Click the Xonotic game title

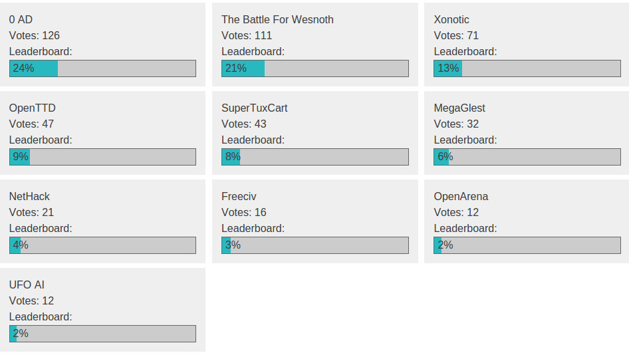451,20
